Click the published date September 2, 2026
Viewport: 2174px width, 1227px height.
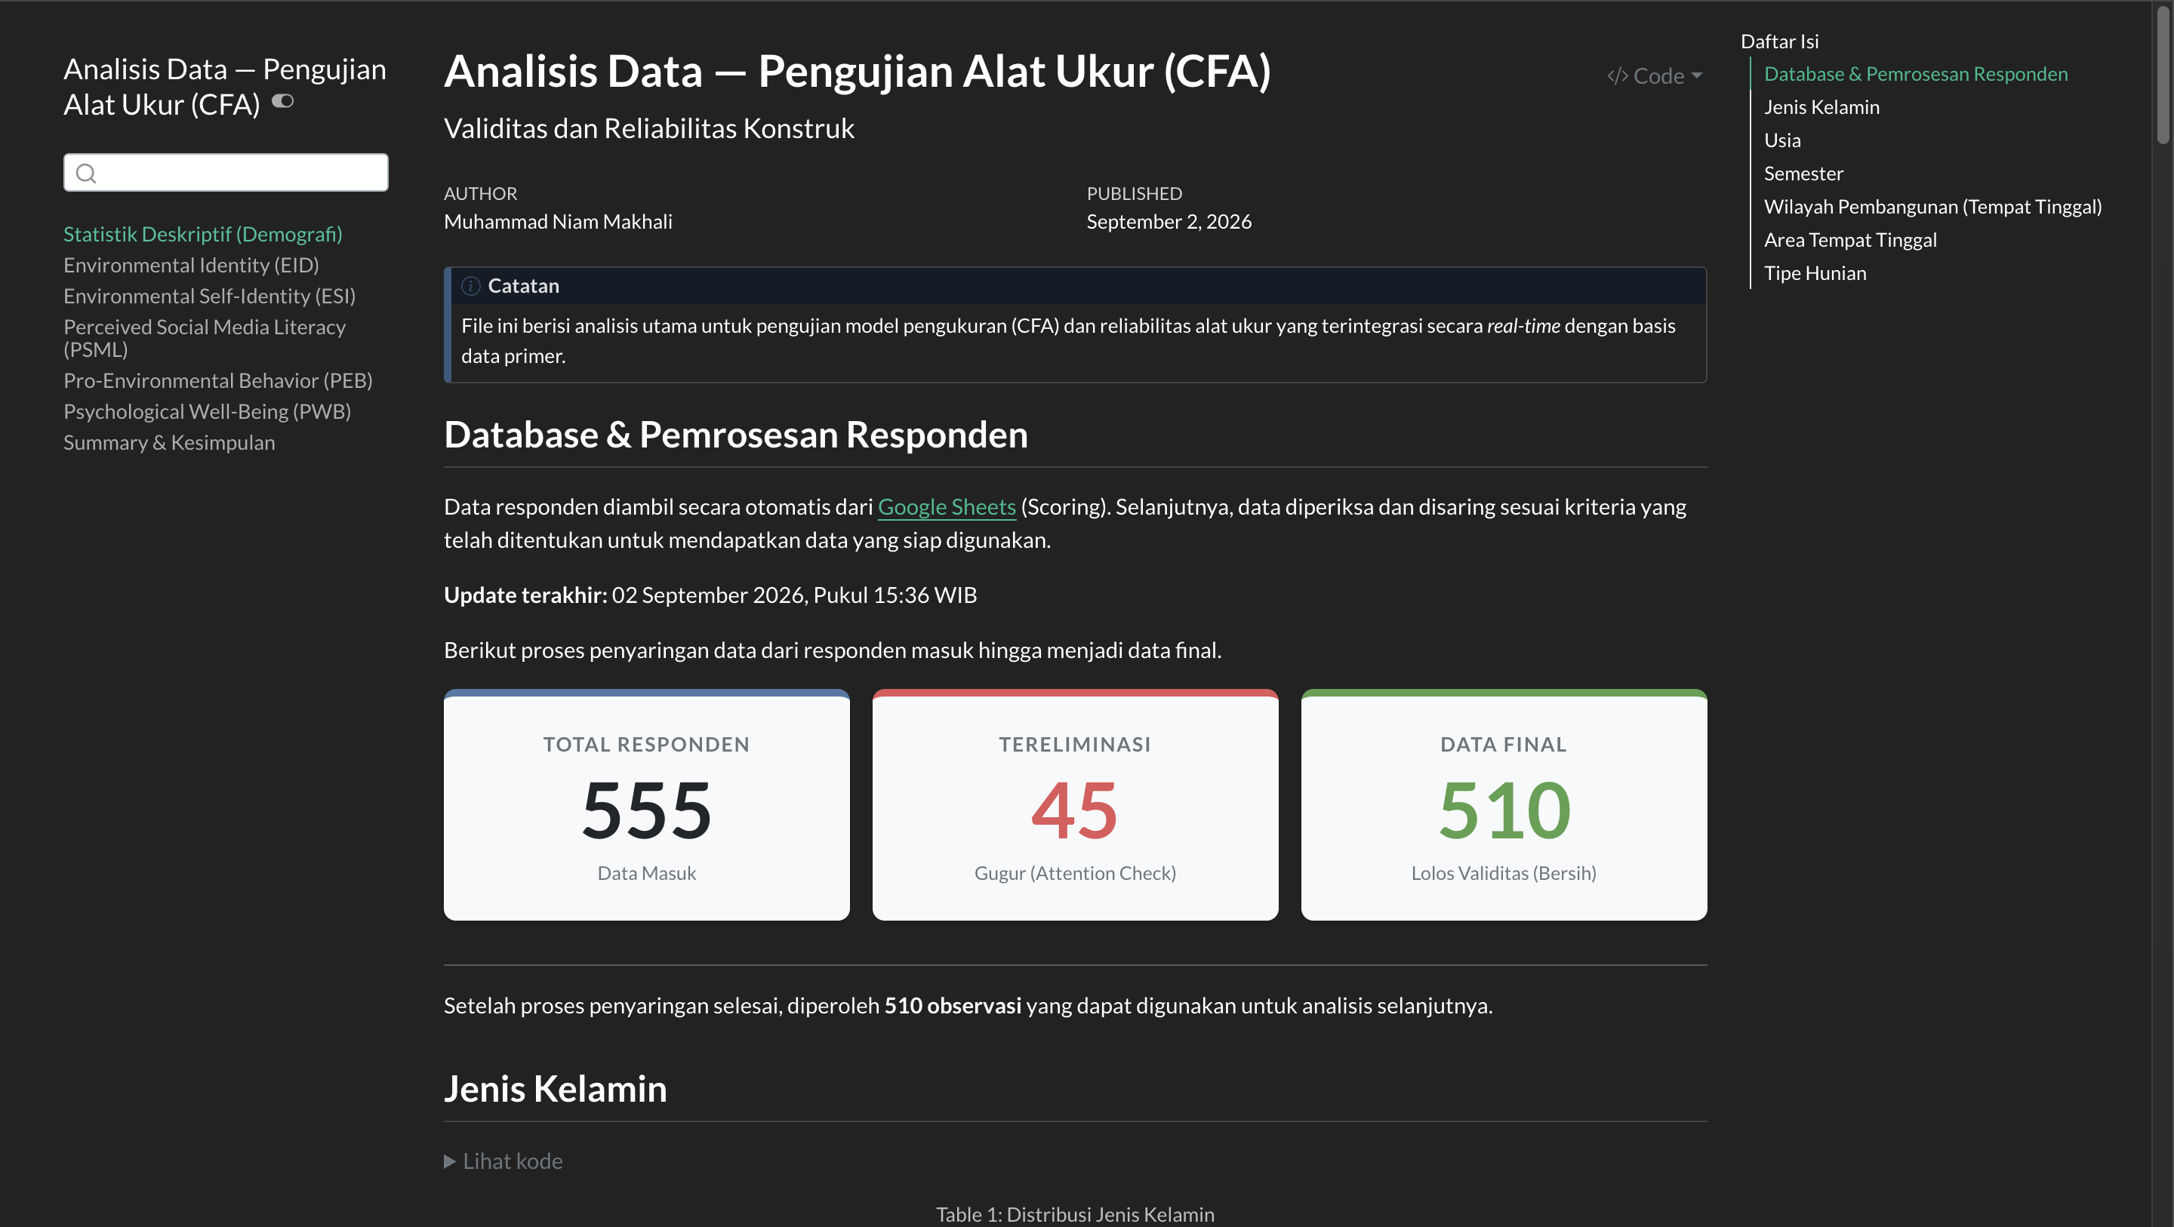point(1169,222)
